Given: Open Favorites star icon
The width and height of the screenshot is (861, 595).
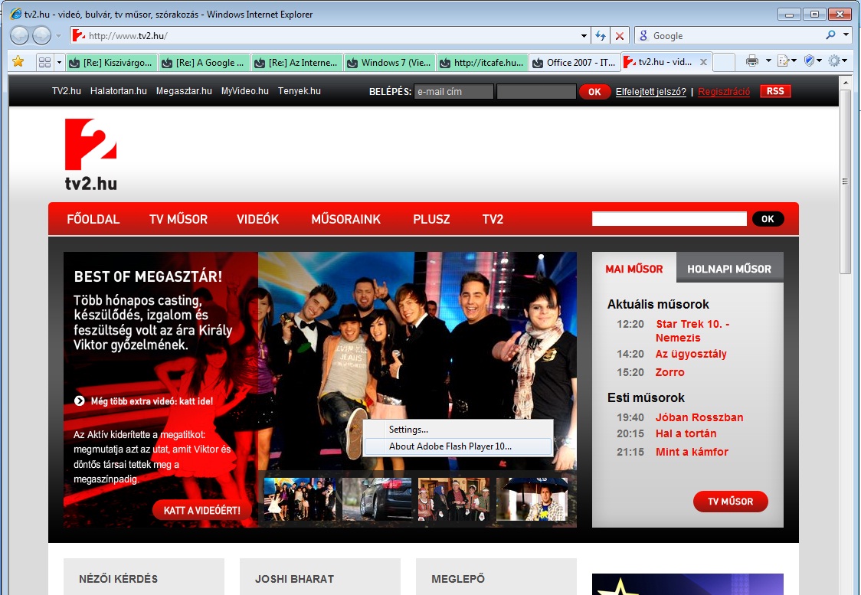Looking at the screenshot, I should (18, 61).
